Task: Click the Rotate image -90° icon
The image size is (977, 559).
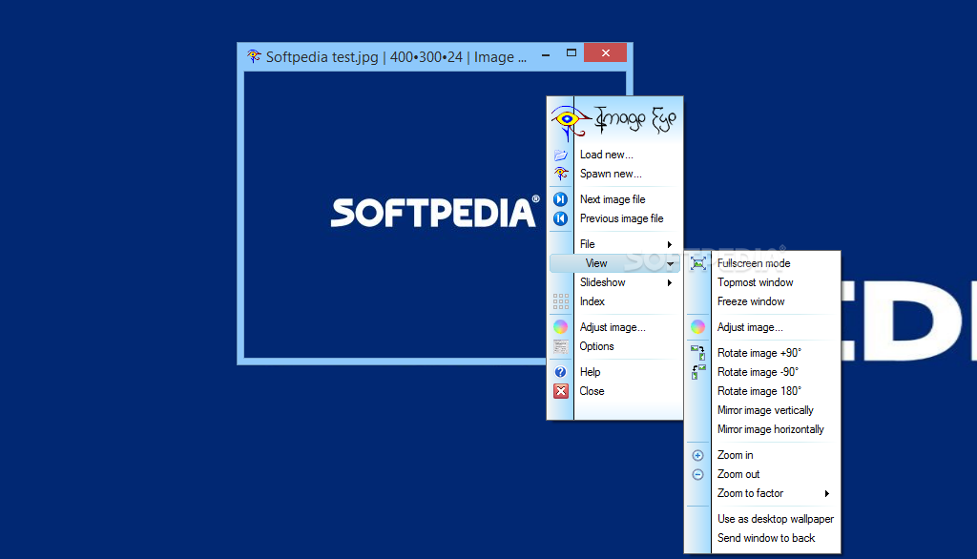Action: click(x=698, y=372)
